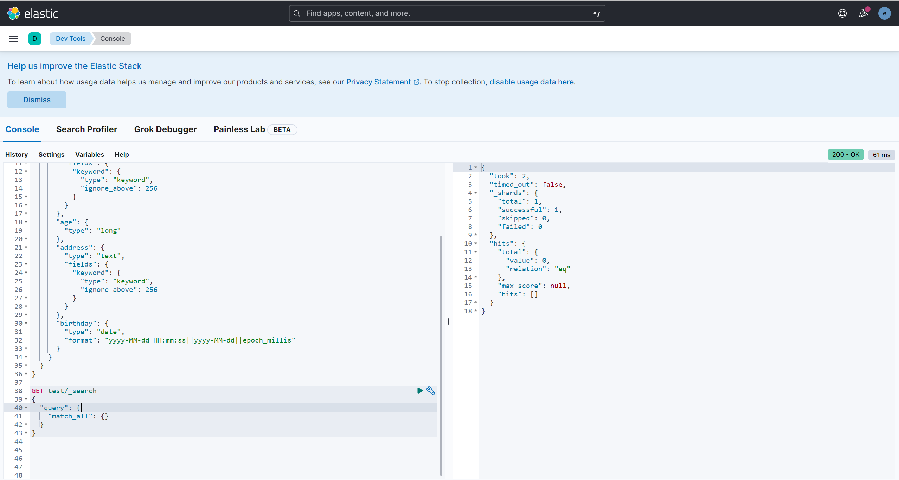Screen dimensions: 899x480
Task: Collapse the "age" block fold arrow
Action: 26,222
